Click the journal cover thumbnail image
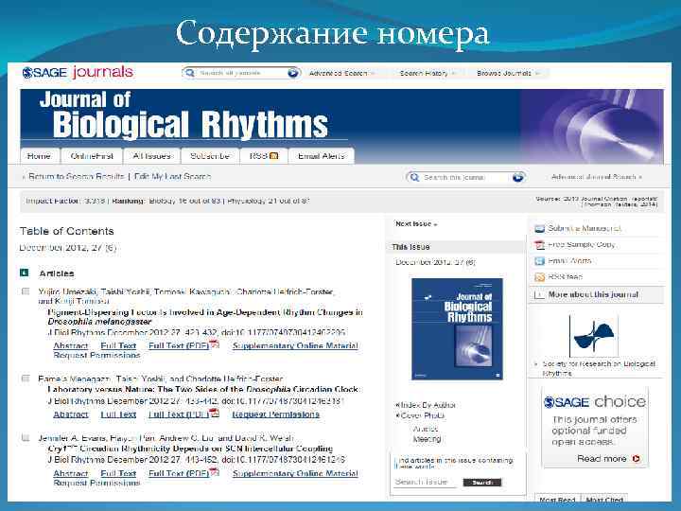The image size is (681, 511). (457, 329)
